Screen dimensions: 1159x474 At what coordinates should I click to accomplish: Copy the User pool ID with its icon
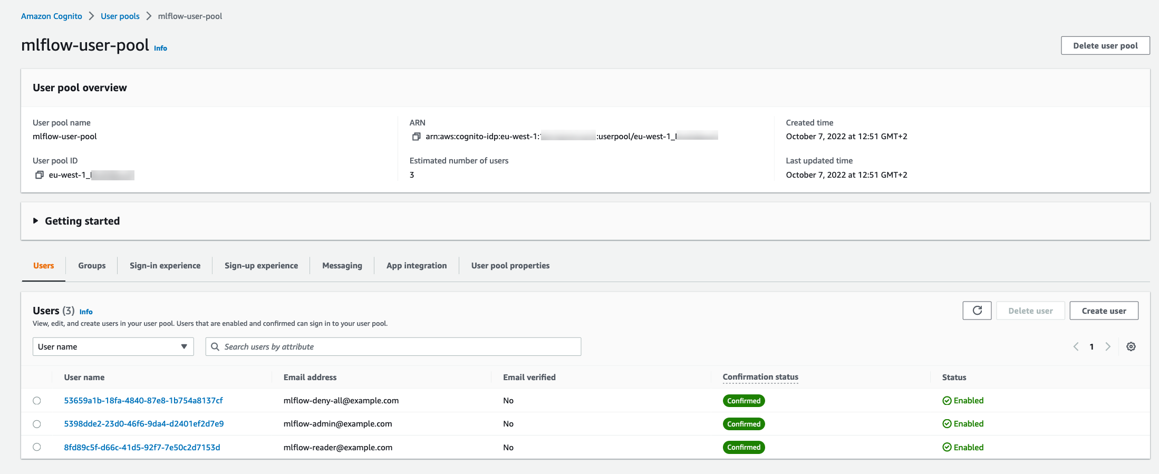39,175
